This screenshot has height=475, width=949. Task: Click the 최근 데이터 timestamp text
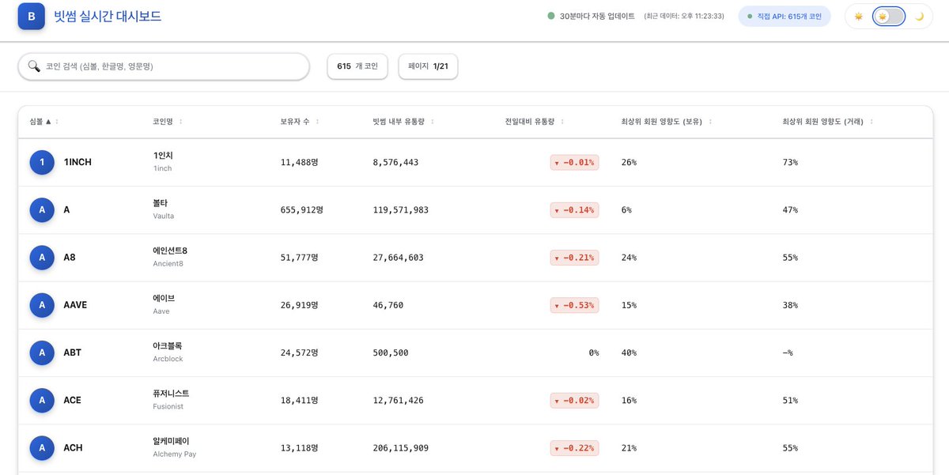coord(684,16)
